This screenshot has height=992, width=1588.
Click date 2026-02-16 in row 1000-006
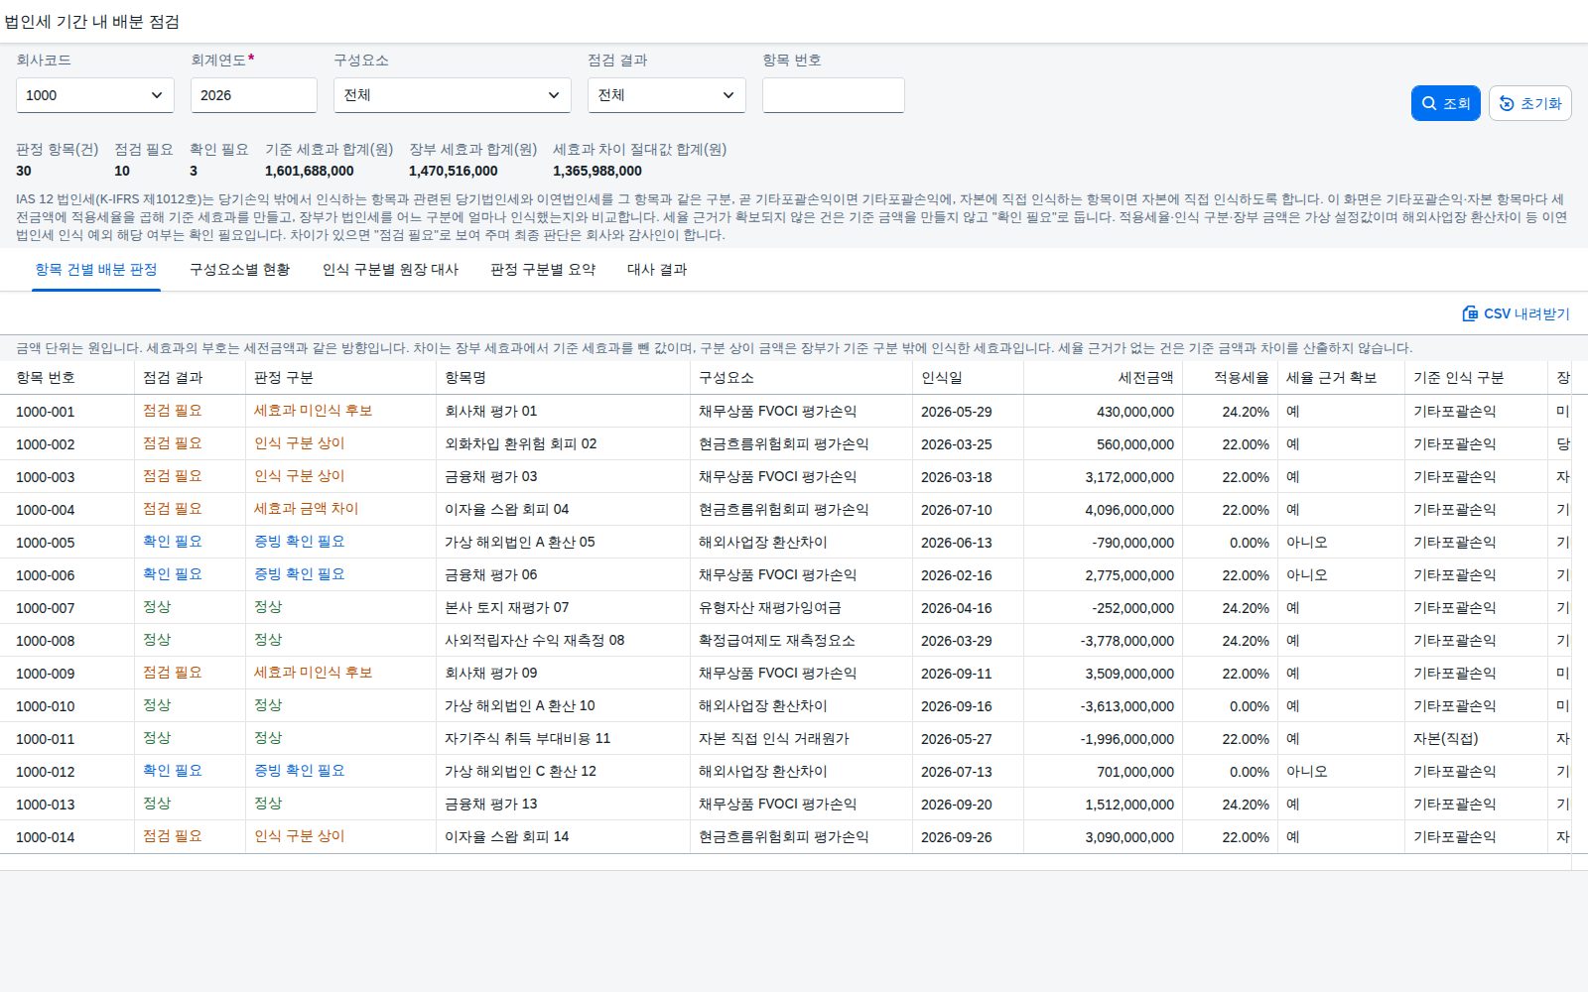tap(957, 575)
